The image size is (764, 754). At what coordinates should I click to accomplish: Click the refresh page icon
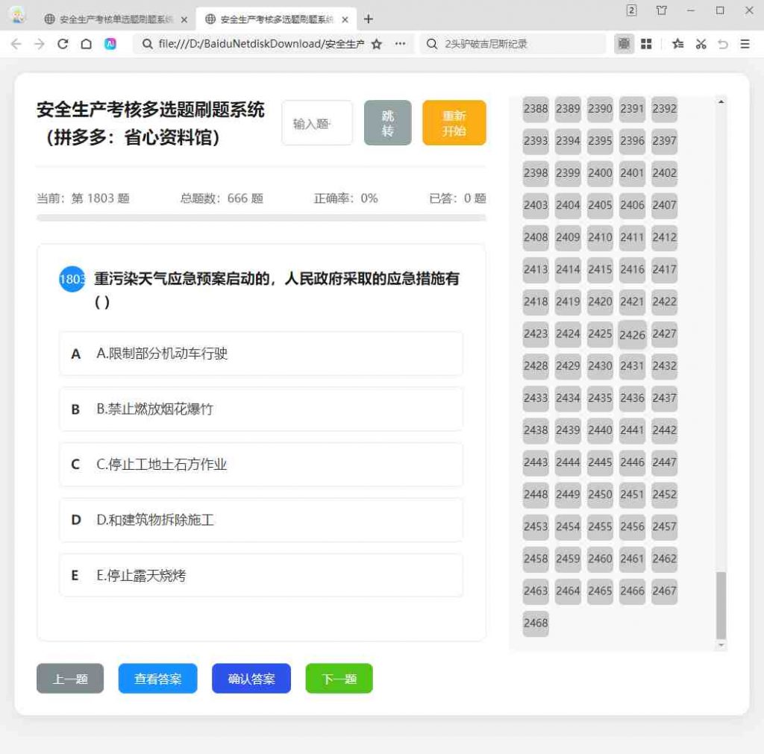[63, 44]
